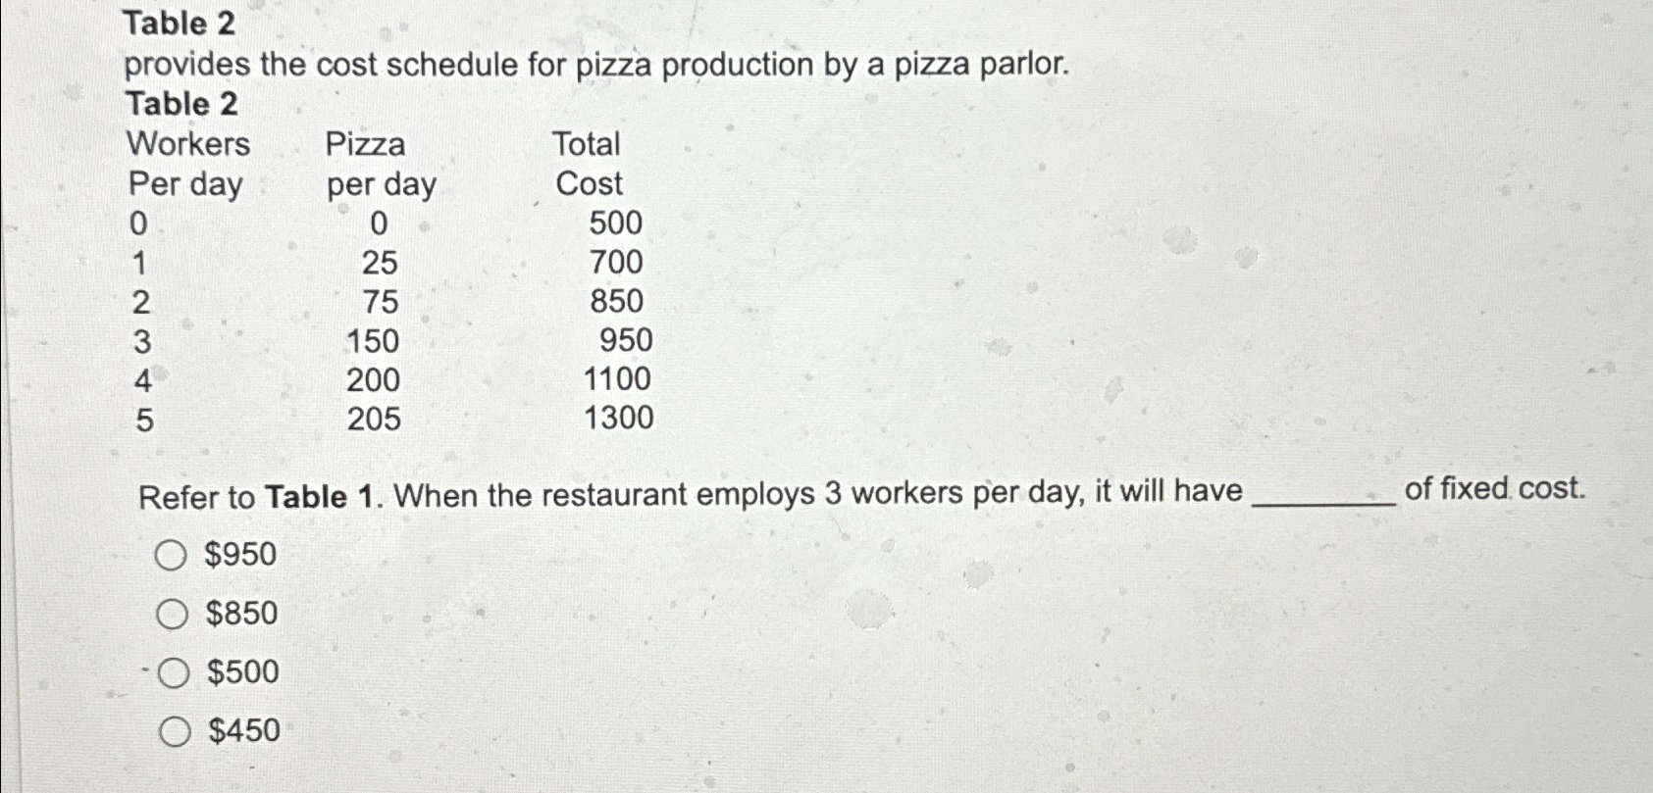The width and height of the screenshot is (1653, 793).
Task: Click the pizza output value 25
Action: click(382, 263)
